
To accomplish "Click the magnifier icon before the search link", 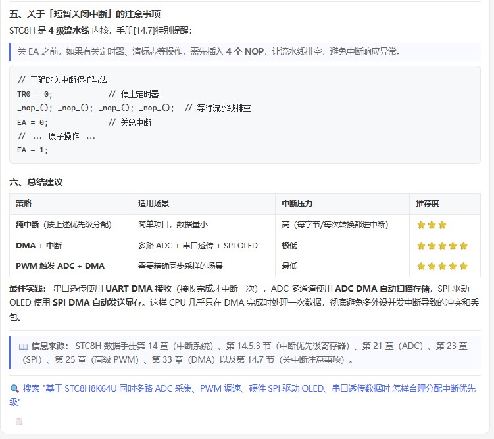I will click(14, 388).
